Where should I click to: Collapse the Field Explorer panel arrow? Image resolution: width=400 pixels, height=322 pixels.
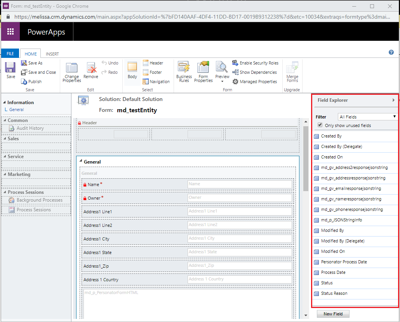click(393, 100)
